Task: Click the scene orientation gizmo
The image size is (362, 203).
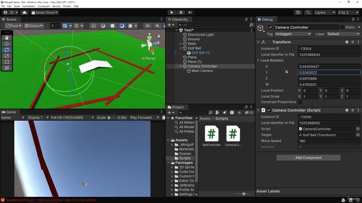Action: click(150, 44)
